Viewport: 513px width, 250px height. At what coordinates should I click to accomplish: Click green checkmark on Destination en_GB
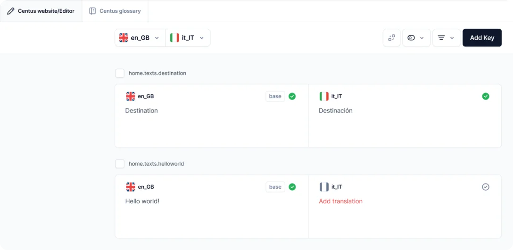point(292,96)
